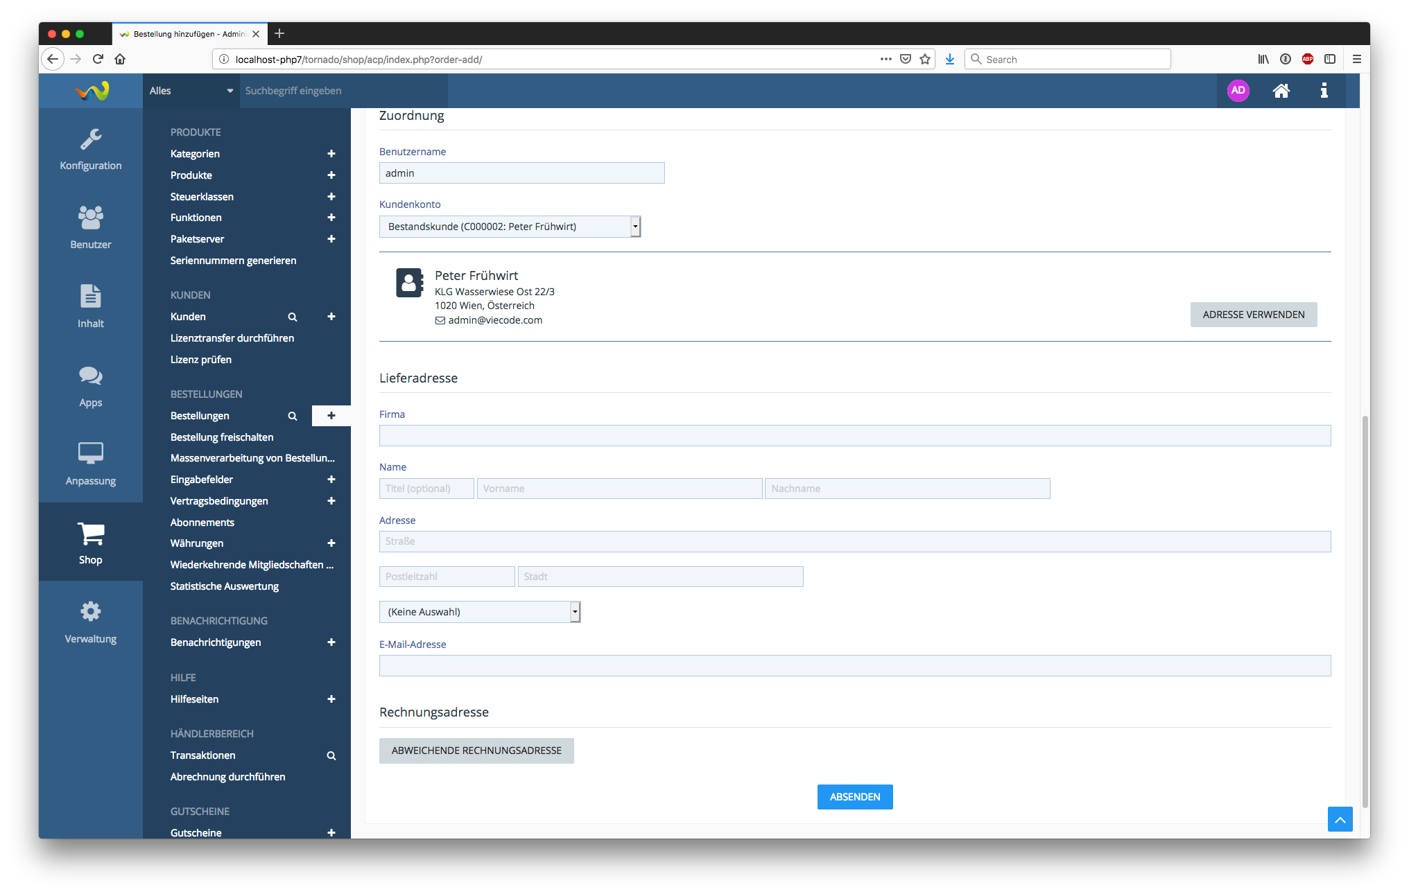
Task: Click the info icon in top bar
Action: (x=1324, y=91)
